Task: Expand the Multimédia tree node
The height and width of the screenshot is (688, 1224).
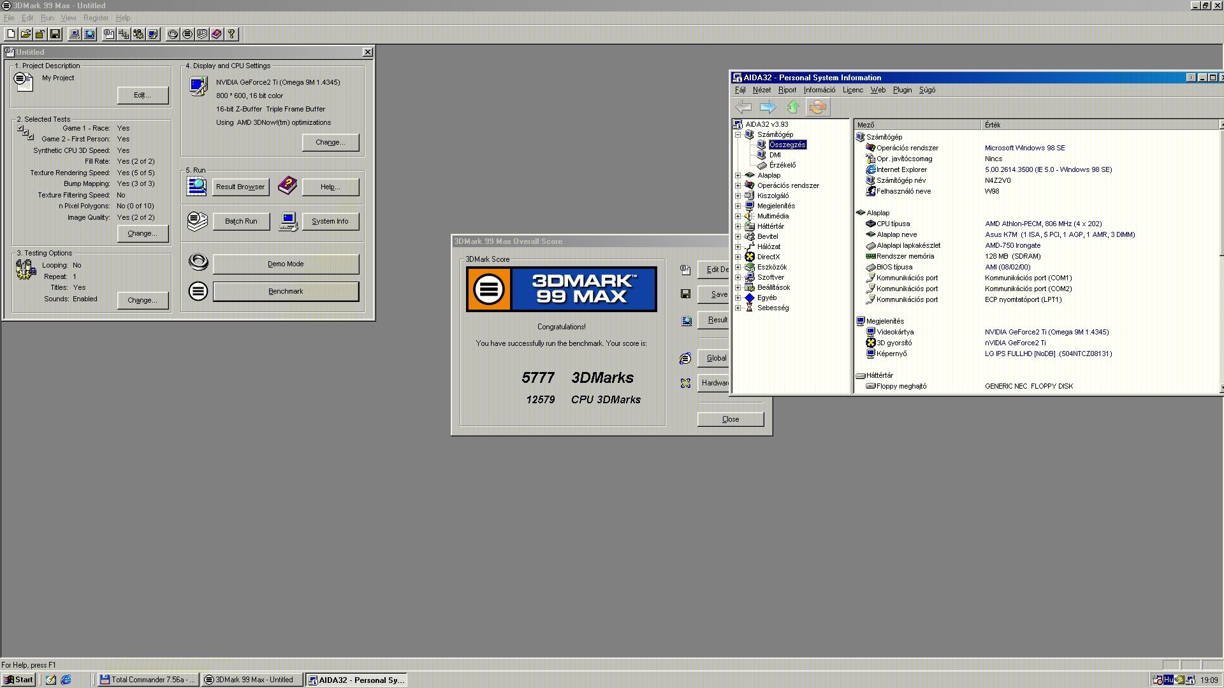Action: pyautogui.click(x=738, y=216)
